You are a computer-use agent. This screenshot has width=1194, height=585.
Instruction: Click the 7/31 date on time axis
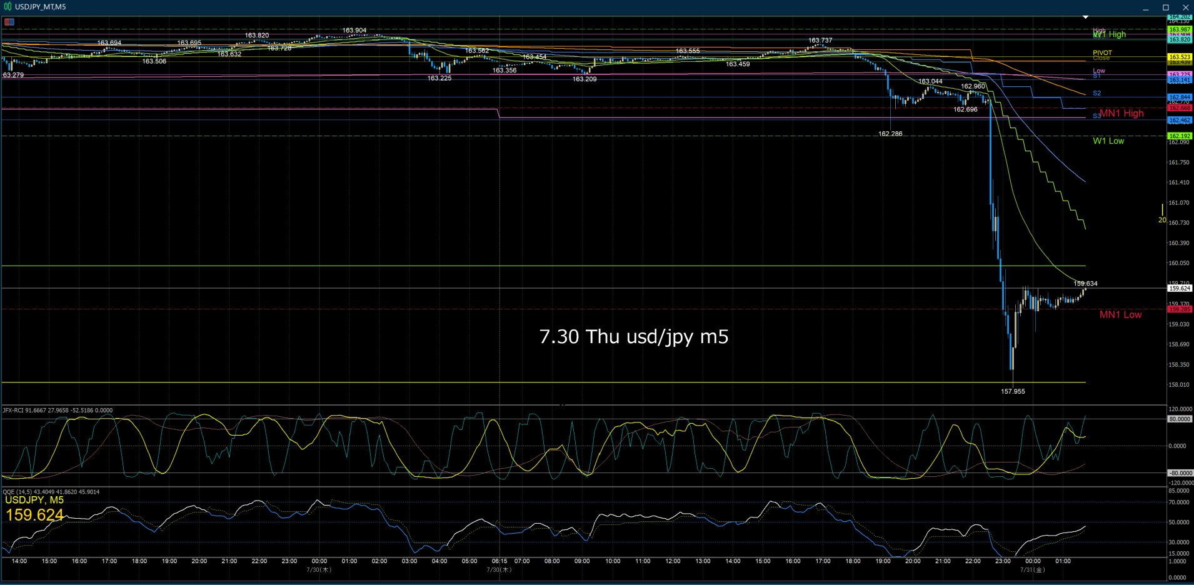tap(1033, 569)
